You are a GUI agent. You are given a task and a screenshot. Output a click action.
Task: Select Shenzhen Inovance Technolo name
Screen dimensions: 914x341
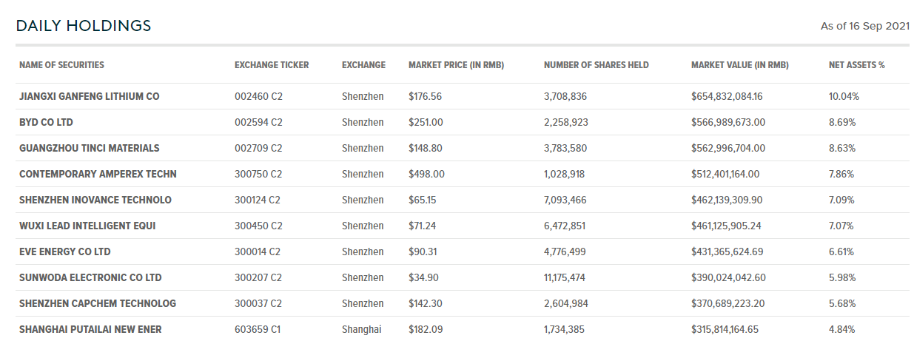click(x=95, y=200)
